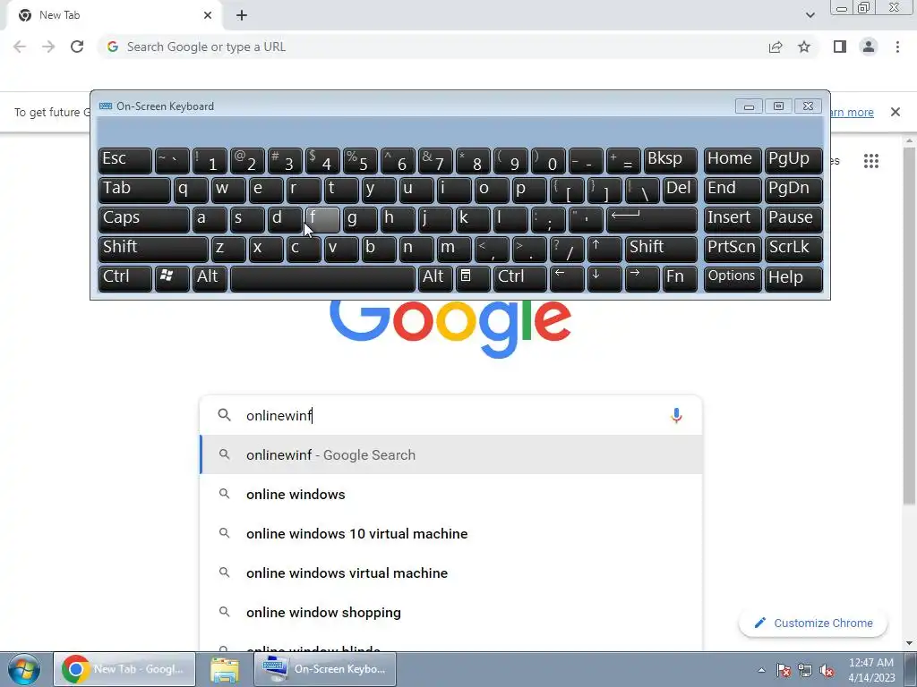Toggle the Fn key on keyboard
This screenshot has width=917, height=687.
[680, 277]
